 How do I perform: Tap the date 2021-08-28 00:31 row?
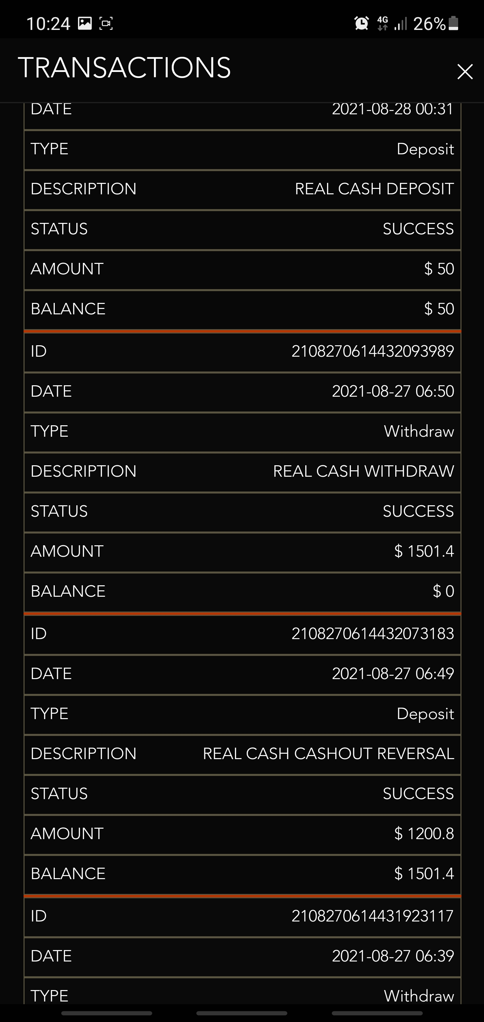393,110
